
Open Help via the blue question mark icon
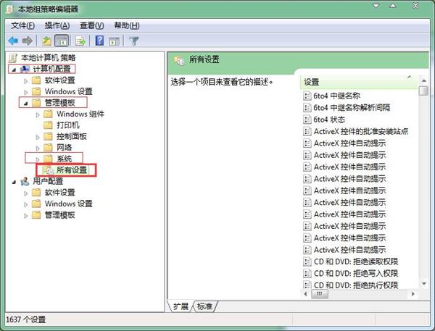coord(99,41)
